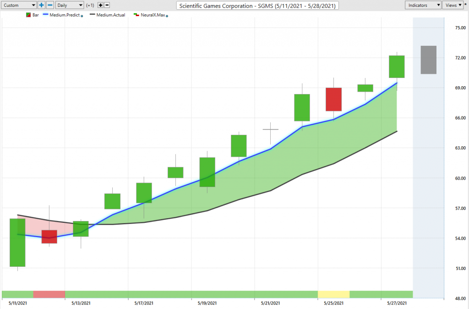Viewport: 469px width, 309px height.
Task: Click the 60.00 price axis label
Action: click(460, 178)
